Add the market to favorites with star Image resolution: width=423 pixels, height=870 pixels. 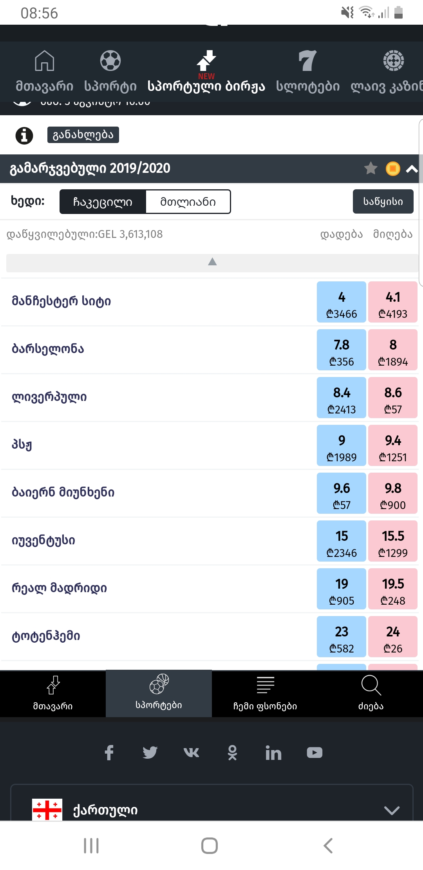click(x=371, y=169)
